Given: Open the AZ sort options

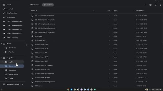Looking at the screenshot, I should point(155,5).
